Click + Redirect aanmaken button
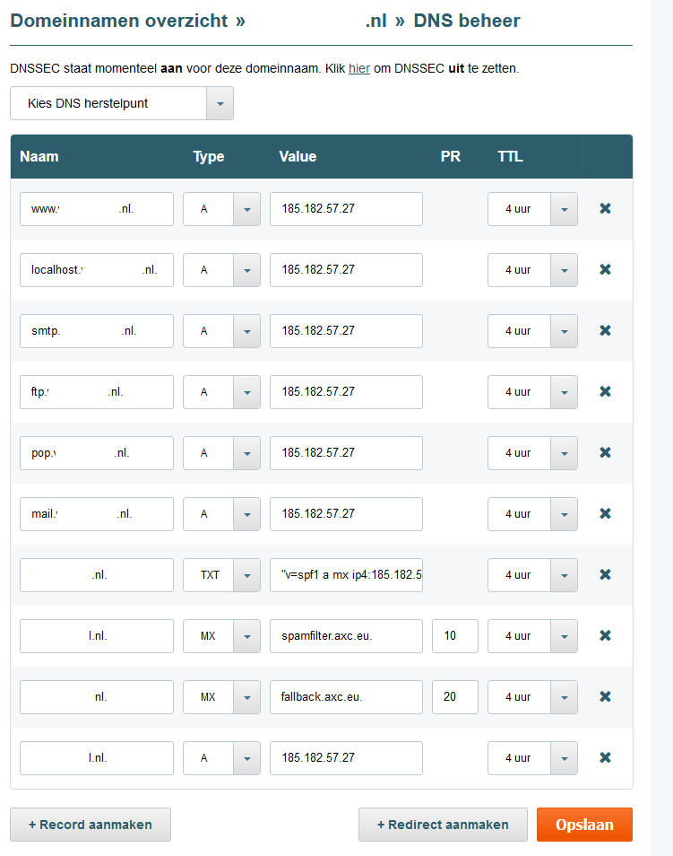This screenshot has height=856, width=673. tap(443, 825)
